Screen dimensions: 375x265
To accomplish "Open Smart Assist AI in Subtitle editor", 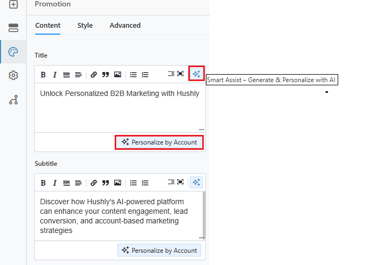I will point(196,182).
